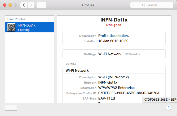Go forward with the right chevron button
This screenshot has height=116, width=177.
pyautogui.click(x=31, y=5)
